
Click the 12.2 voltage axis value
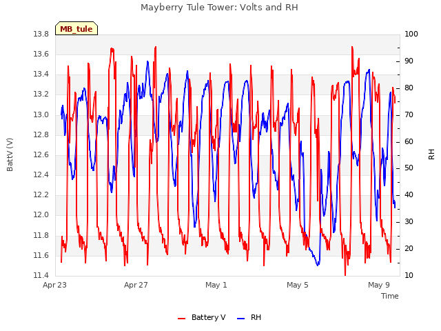(41, 195)
